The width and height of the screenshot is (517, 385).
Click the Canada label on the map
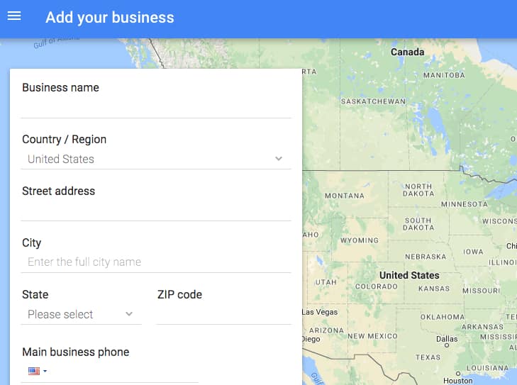[407, 52]
